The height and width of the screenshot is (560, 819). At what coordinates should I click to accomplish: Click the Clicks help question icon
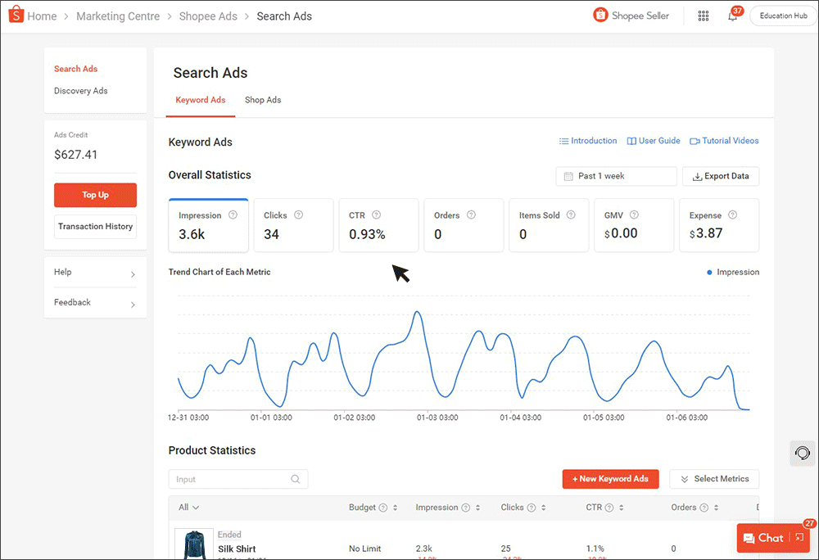pyautogui.click(x=298, y=215)
